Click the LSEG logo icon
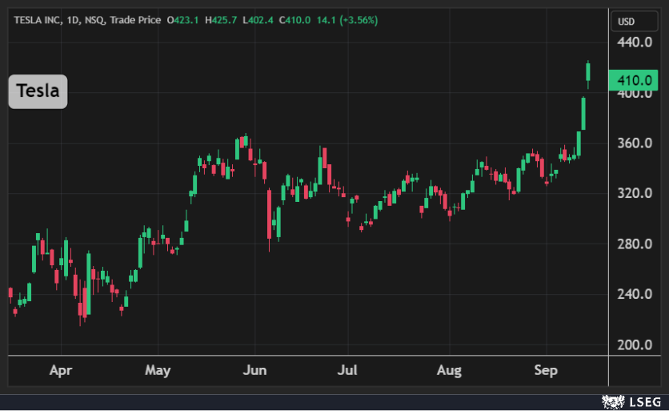Image resolution: width=669 pixels, height=411 pixels. [614, 401]
